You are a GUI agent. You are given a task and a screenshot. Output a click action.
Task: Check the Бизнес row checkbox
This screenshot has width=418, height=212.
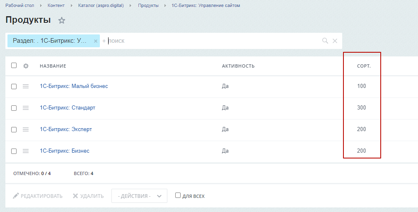tap(14, 151)
